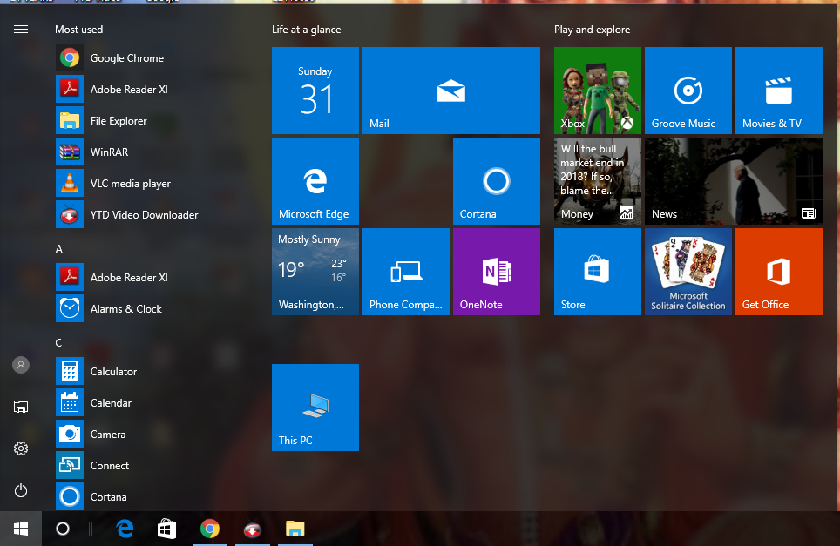Click the Windows Start button on taskbar
840x546 pixels.
click(x=21, y=529)
